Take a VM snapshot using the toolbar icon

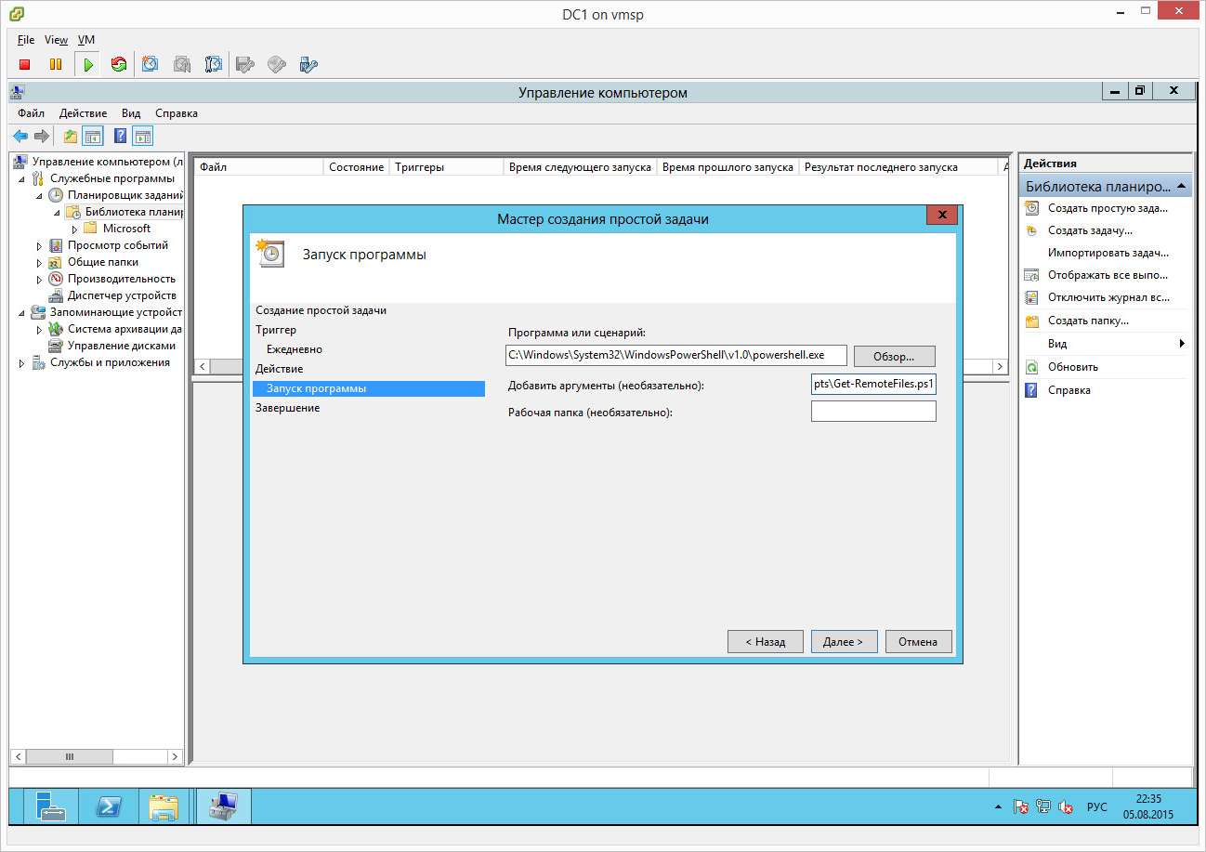click(x=151, y=64)
